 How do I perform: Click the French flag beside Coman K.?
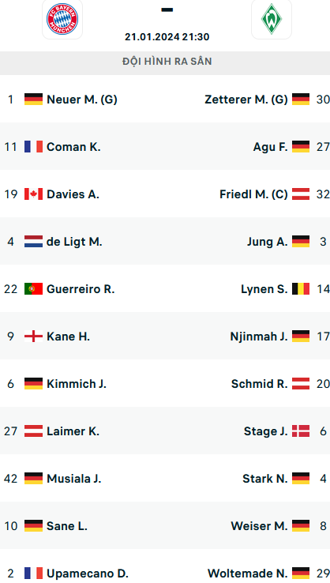pyautogui.click(x=33, y=147)
